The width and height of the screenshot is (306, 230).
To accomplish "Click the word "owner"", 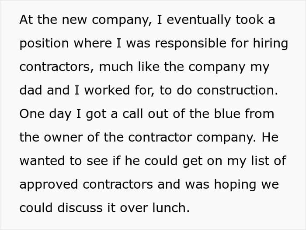I will pyautogui.click(x=63, y=138).
